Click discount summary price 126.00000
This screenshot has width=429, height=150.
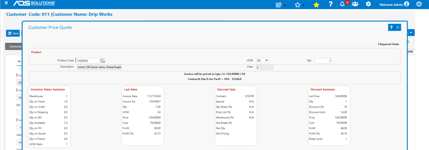(341, 117)
